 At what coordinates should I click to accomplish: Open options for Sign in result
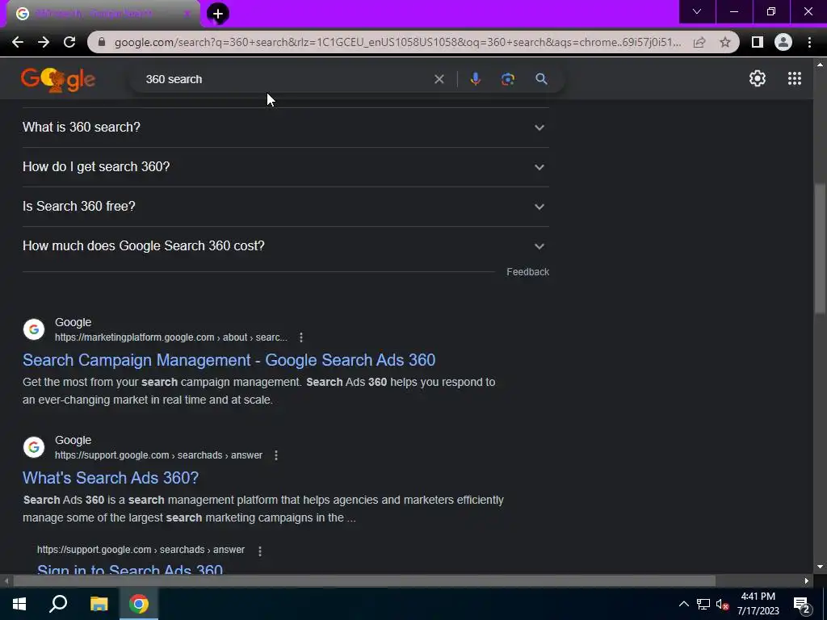point(259,551)
